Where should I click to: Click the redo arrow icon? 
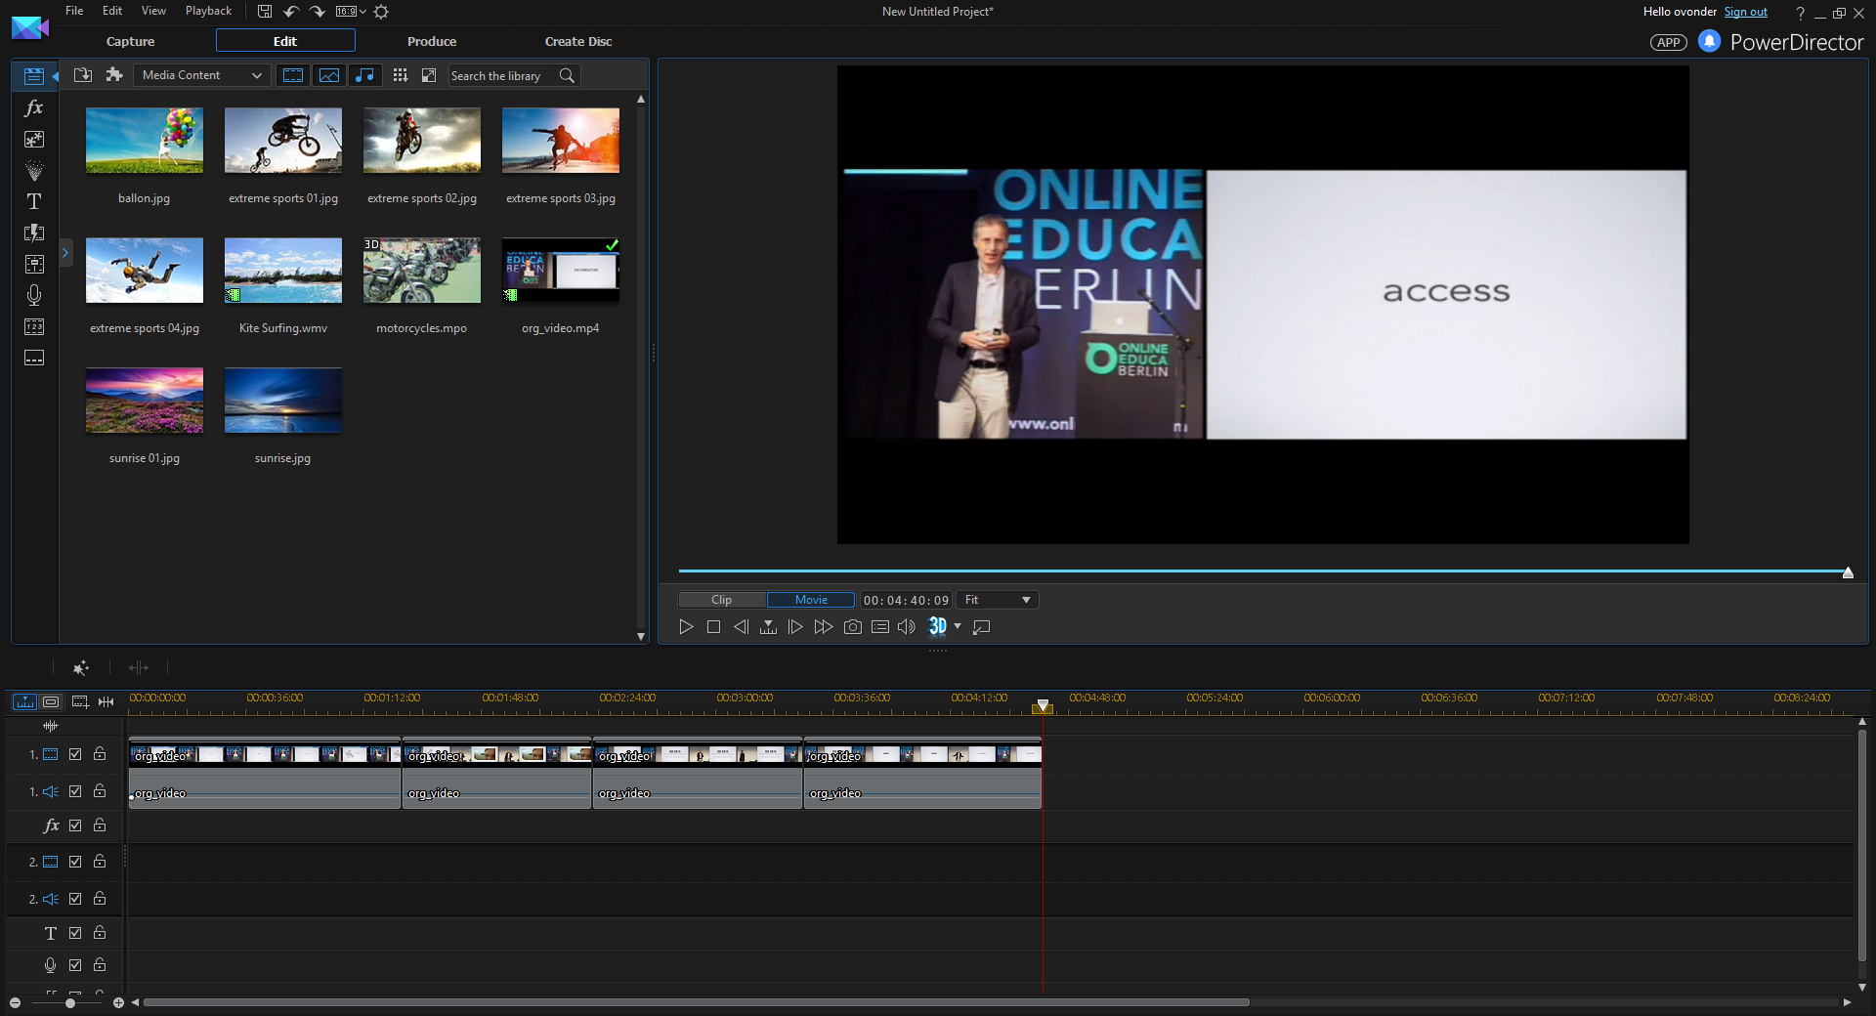[318, 12]
